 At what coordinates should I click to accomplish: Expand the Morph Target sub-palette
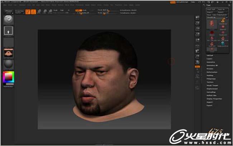tap(212, 86)
